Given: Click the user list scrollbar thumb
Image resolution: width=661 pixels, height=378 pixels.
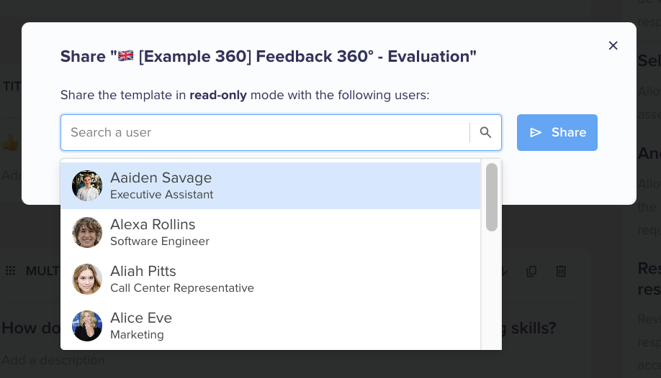Looking at the screenshot, I should [492, 197].
